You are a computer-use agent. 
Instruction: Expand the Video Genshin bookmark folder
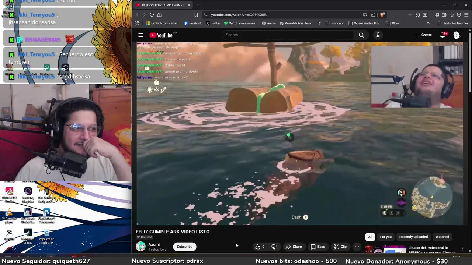(x=365, y=23)
